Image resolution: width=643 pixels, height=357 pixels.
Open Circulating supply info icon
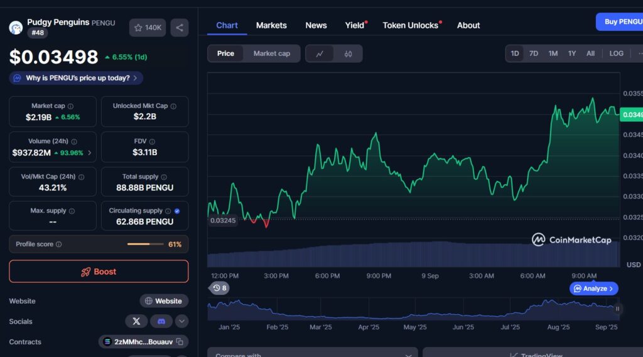[x=168, y=211]
